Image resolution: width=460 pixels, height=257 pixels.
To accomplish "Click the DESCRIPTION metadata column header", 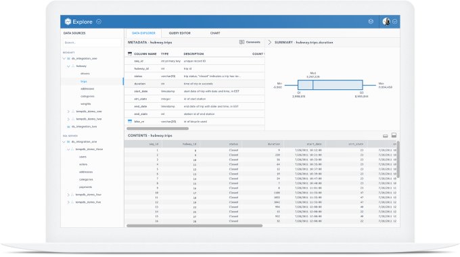I will pyautogui.click(x=193, y=54).
